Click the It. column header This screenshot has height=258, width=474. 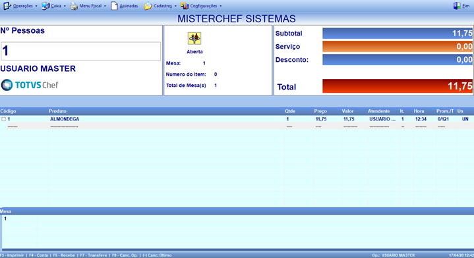(402, 111)
